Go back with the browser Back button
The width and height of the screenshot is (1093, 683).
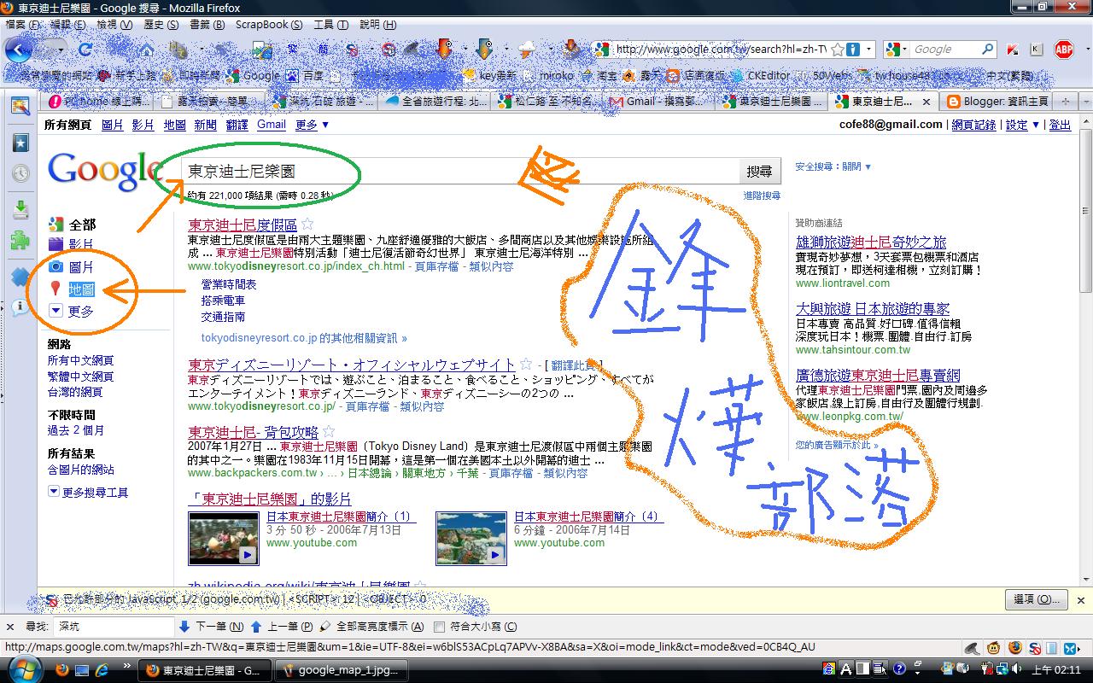18,50
